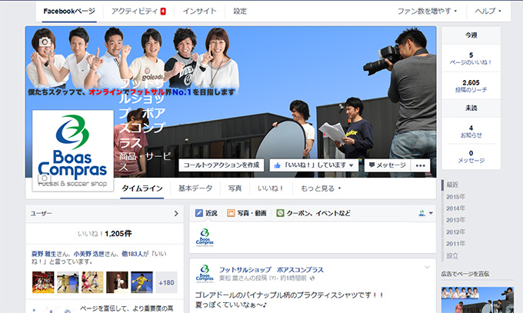Click the 近況 status pencil icon

tap(199, 213)
